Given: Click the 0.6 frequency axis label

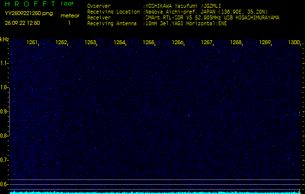Looking at the screenshot, I should [4, 184].
